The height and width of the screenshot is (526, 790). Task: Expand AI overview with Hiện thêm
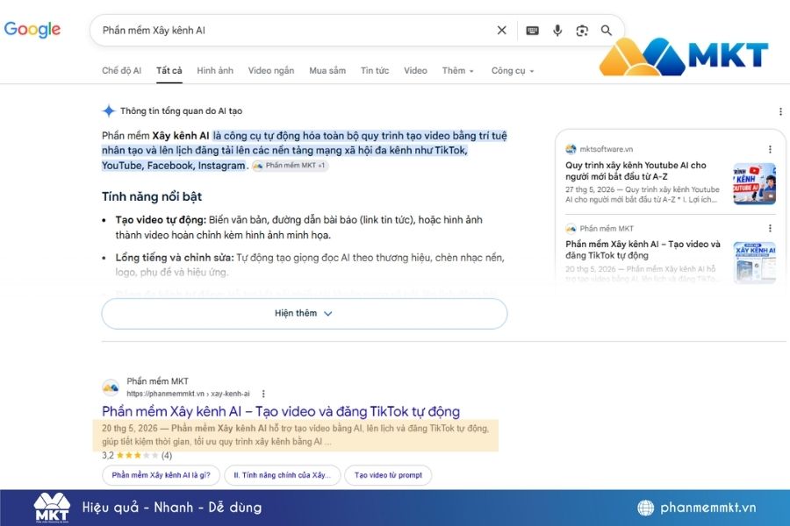pyautogui.click(x=305, y=314)
